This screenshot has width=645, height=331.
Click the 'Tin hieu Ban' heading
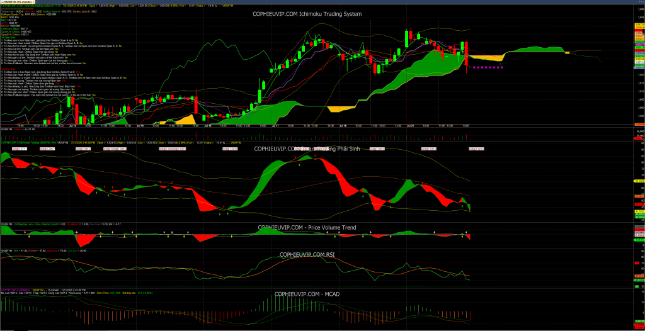tap(8, 69)
